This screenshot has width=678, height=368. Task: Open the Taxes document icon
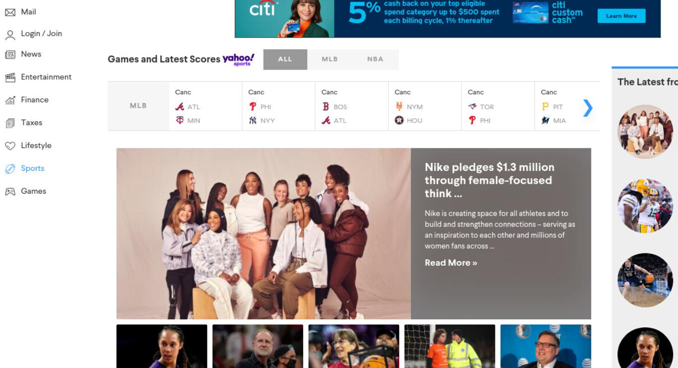point(10,123)
